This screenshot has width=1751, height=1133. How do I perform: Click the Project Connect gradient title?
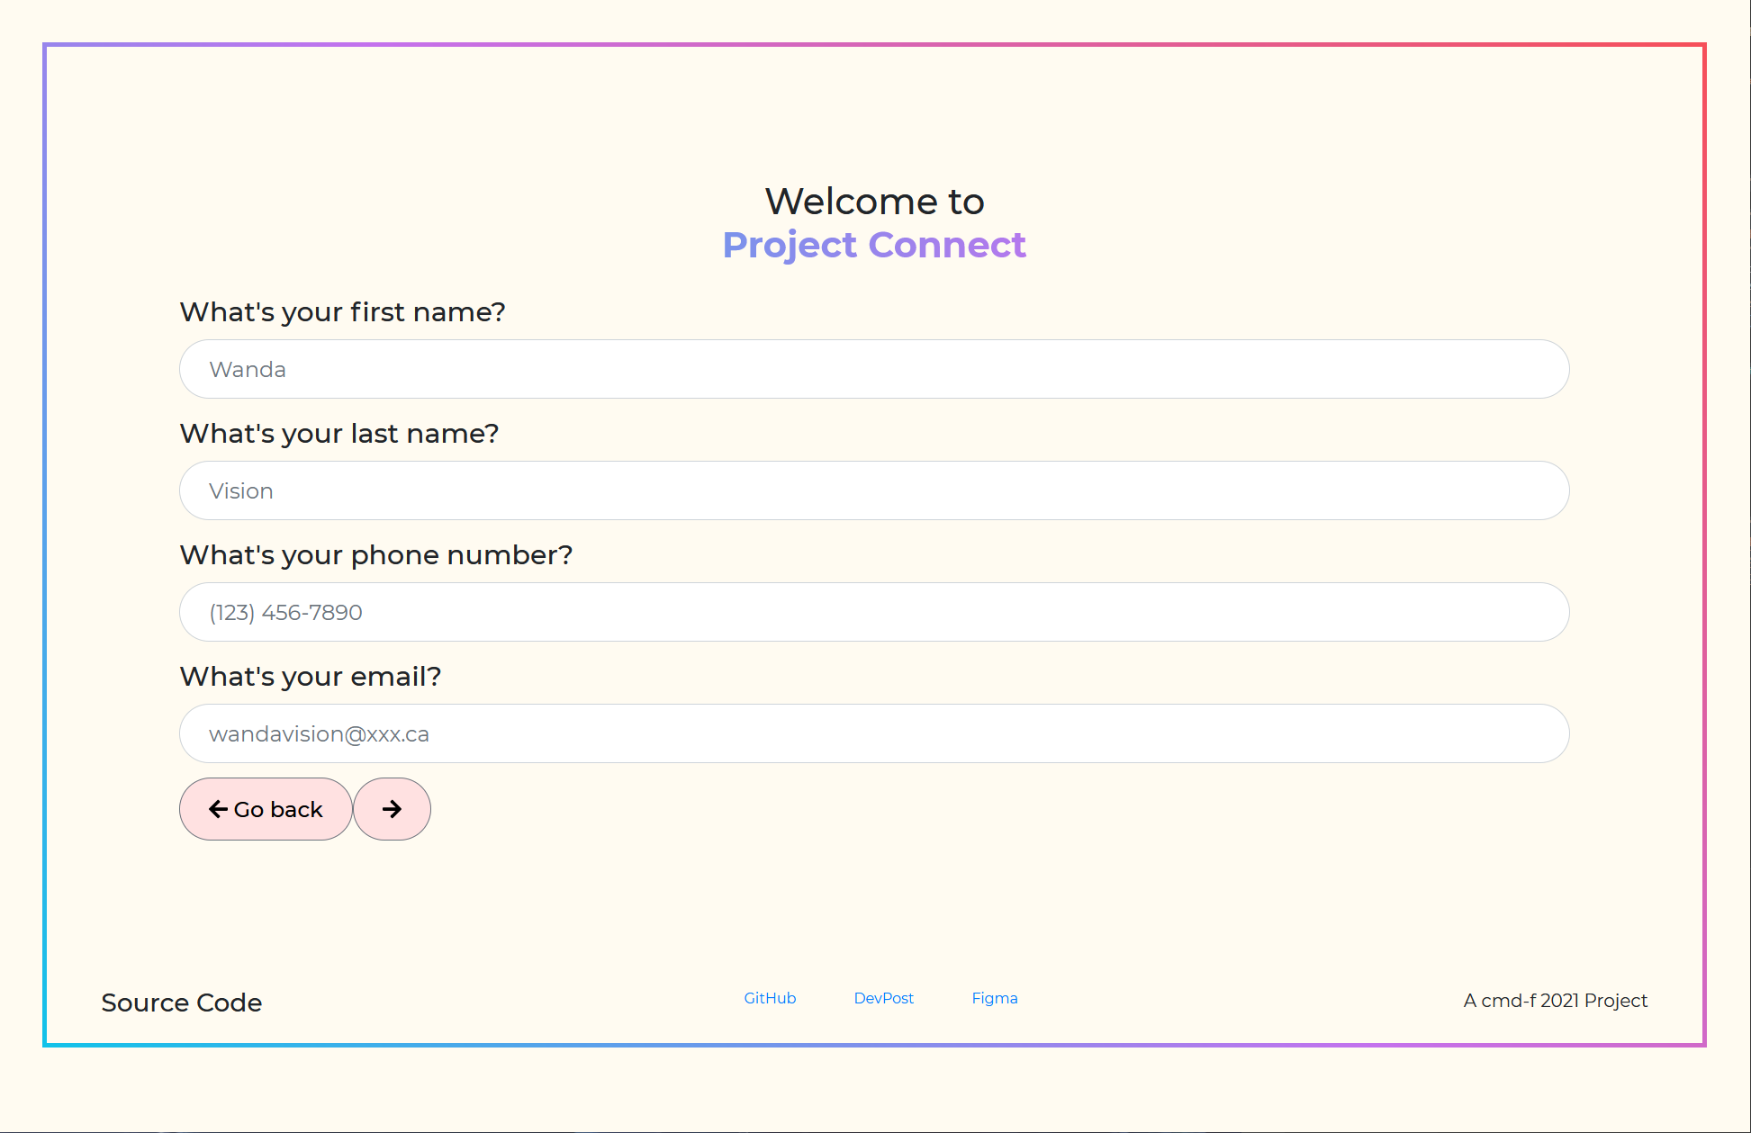(873, 245)
